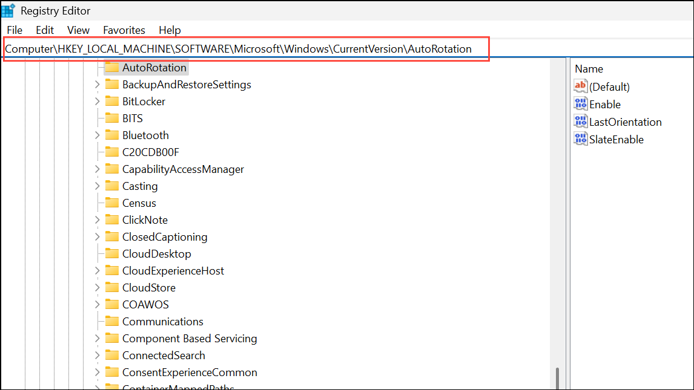Click the Communications folder icon
Viewport: 694px width, 390px height.
pos(111,321)
